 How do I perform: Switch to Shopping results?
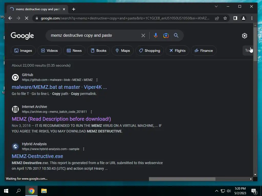point(149,51)
